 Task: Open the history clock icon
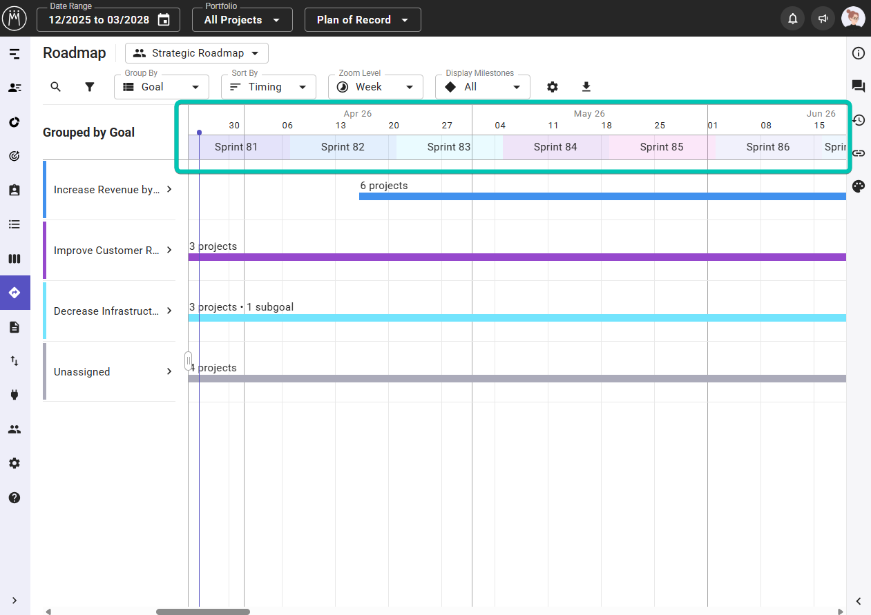[x=859, y=120]
